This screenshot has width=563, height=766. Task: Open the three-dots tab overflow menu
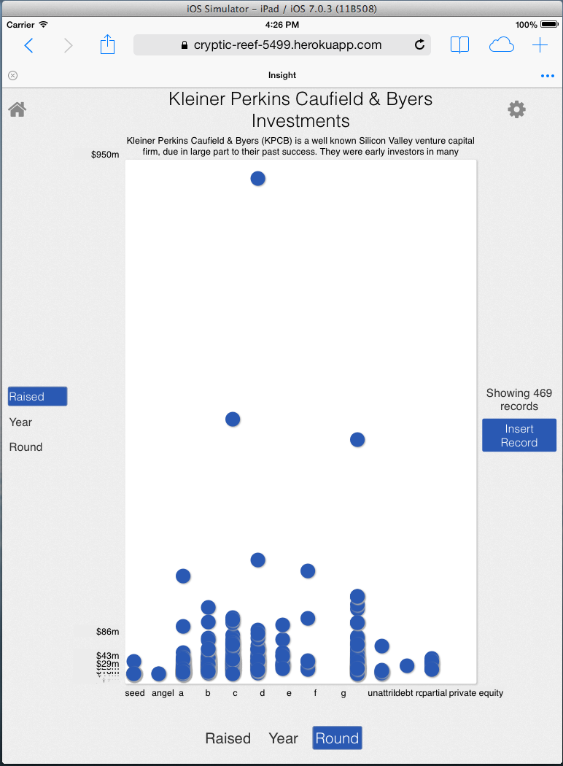point(548,76)
